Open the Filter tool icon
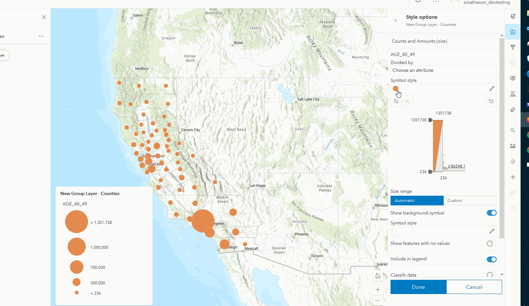This screenshot has height=306, width=529. [x=513, y=47]
